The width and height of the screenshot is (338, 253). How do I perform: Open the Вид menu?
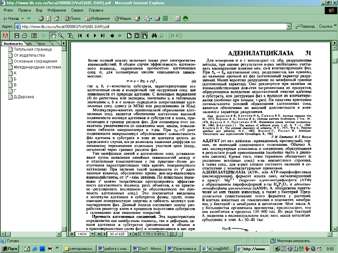click(x=39, y=10)
